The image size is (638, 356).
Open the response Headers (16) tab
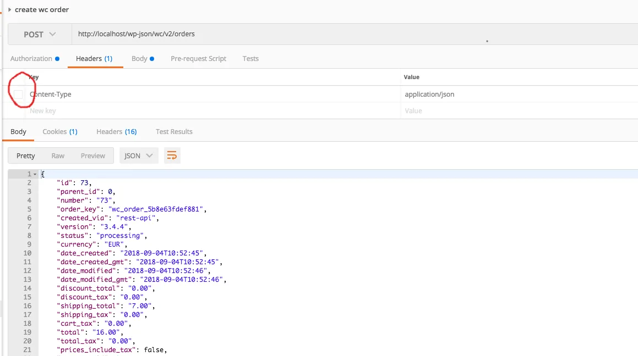tap(116, 132)
